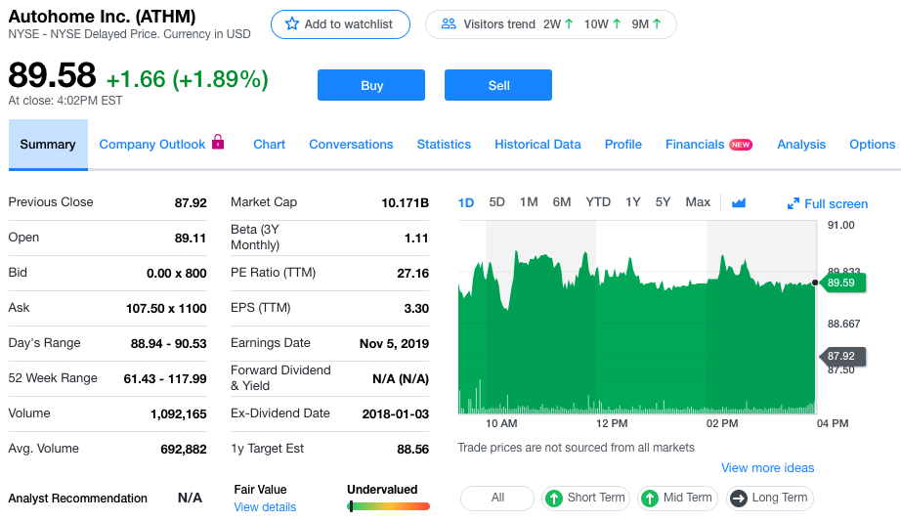
Task: Open the Financials tab
Action: pos(695,145)
